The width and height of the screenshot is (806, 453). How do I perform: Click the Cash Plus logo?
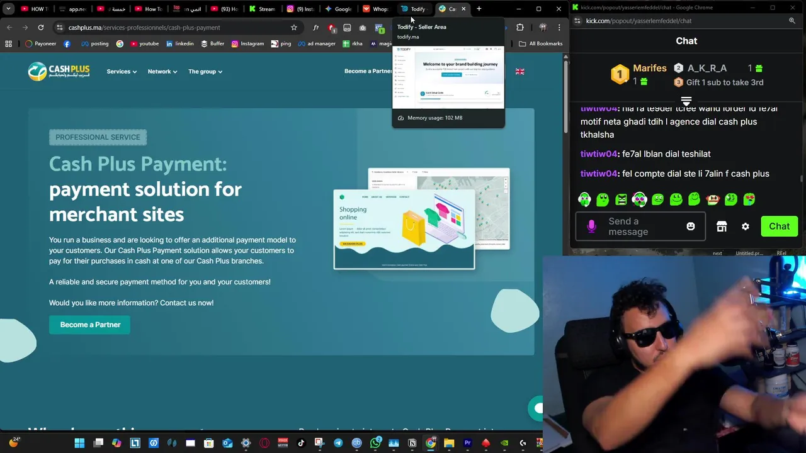tap(59, 71)
